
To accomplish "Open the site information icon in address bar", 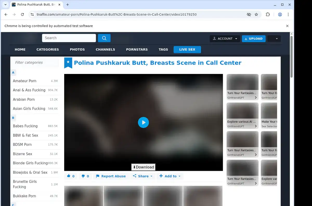I will pos(32,15).
